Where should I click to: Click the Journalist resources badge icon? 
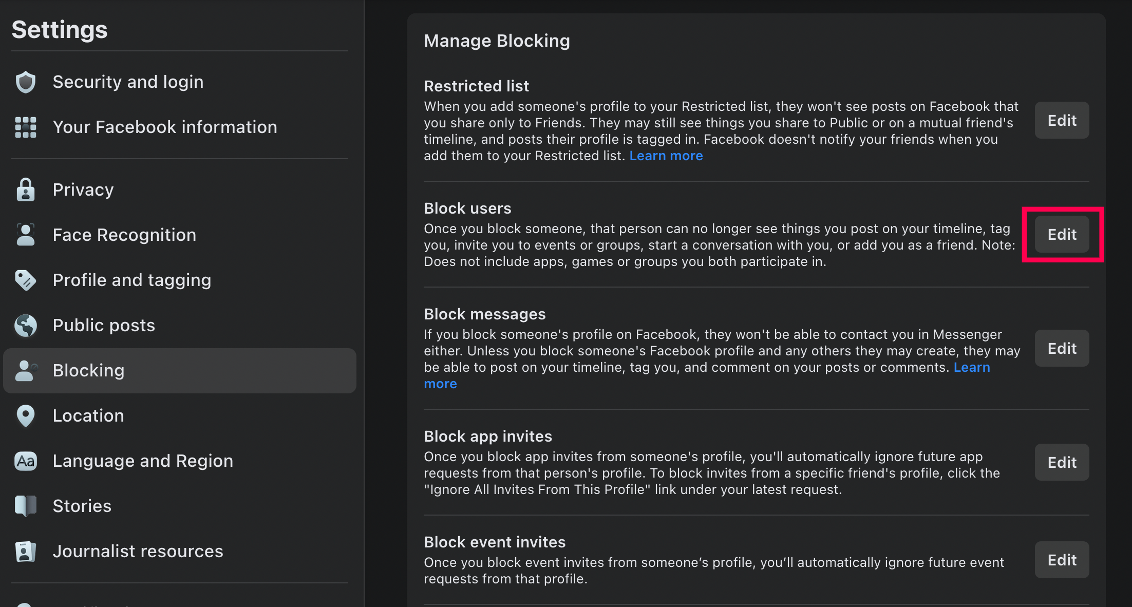tap(25, 552)
